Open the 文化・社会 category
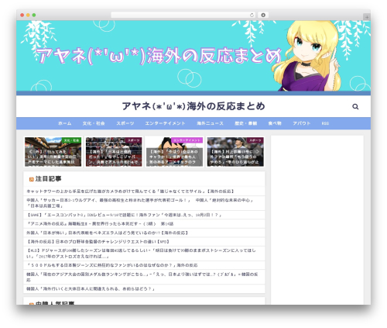The height and width of the screenshot is (328, 387). [94, 123]
